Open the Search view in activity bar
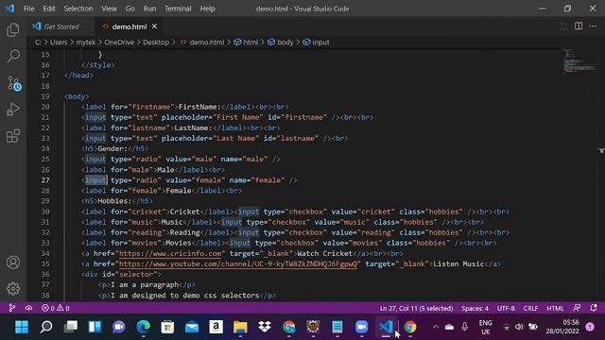 tap(13, 57)
